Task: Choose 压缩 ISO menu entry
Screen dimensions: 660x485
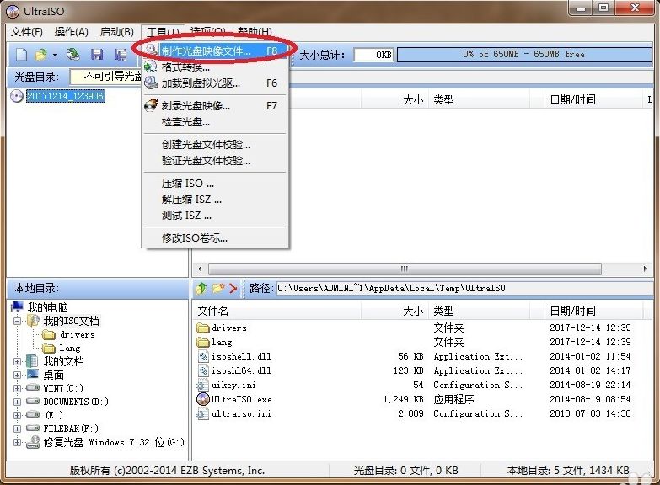Action: [x=215, y=184]
